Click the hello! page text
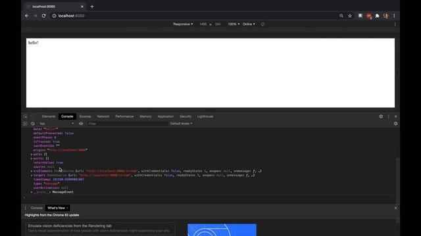 point(34,43)
